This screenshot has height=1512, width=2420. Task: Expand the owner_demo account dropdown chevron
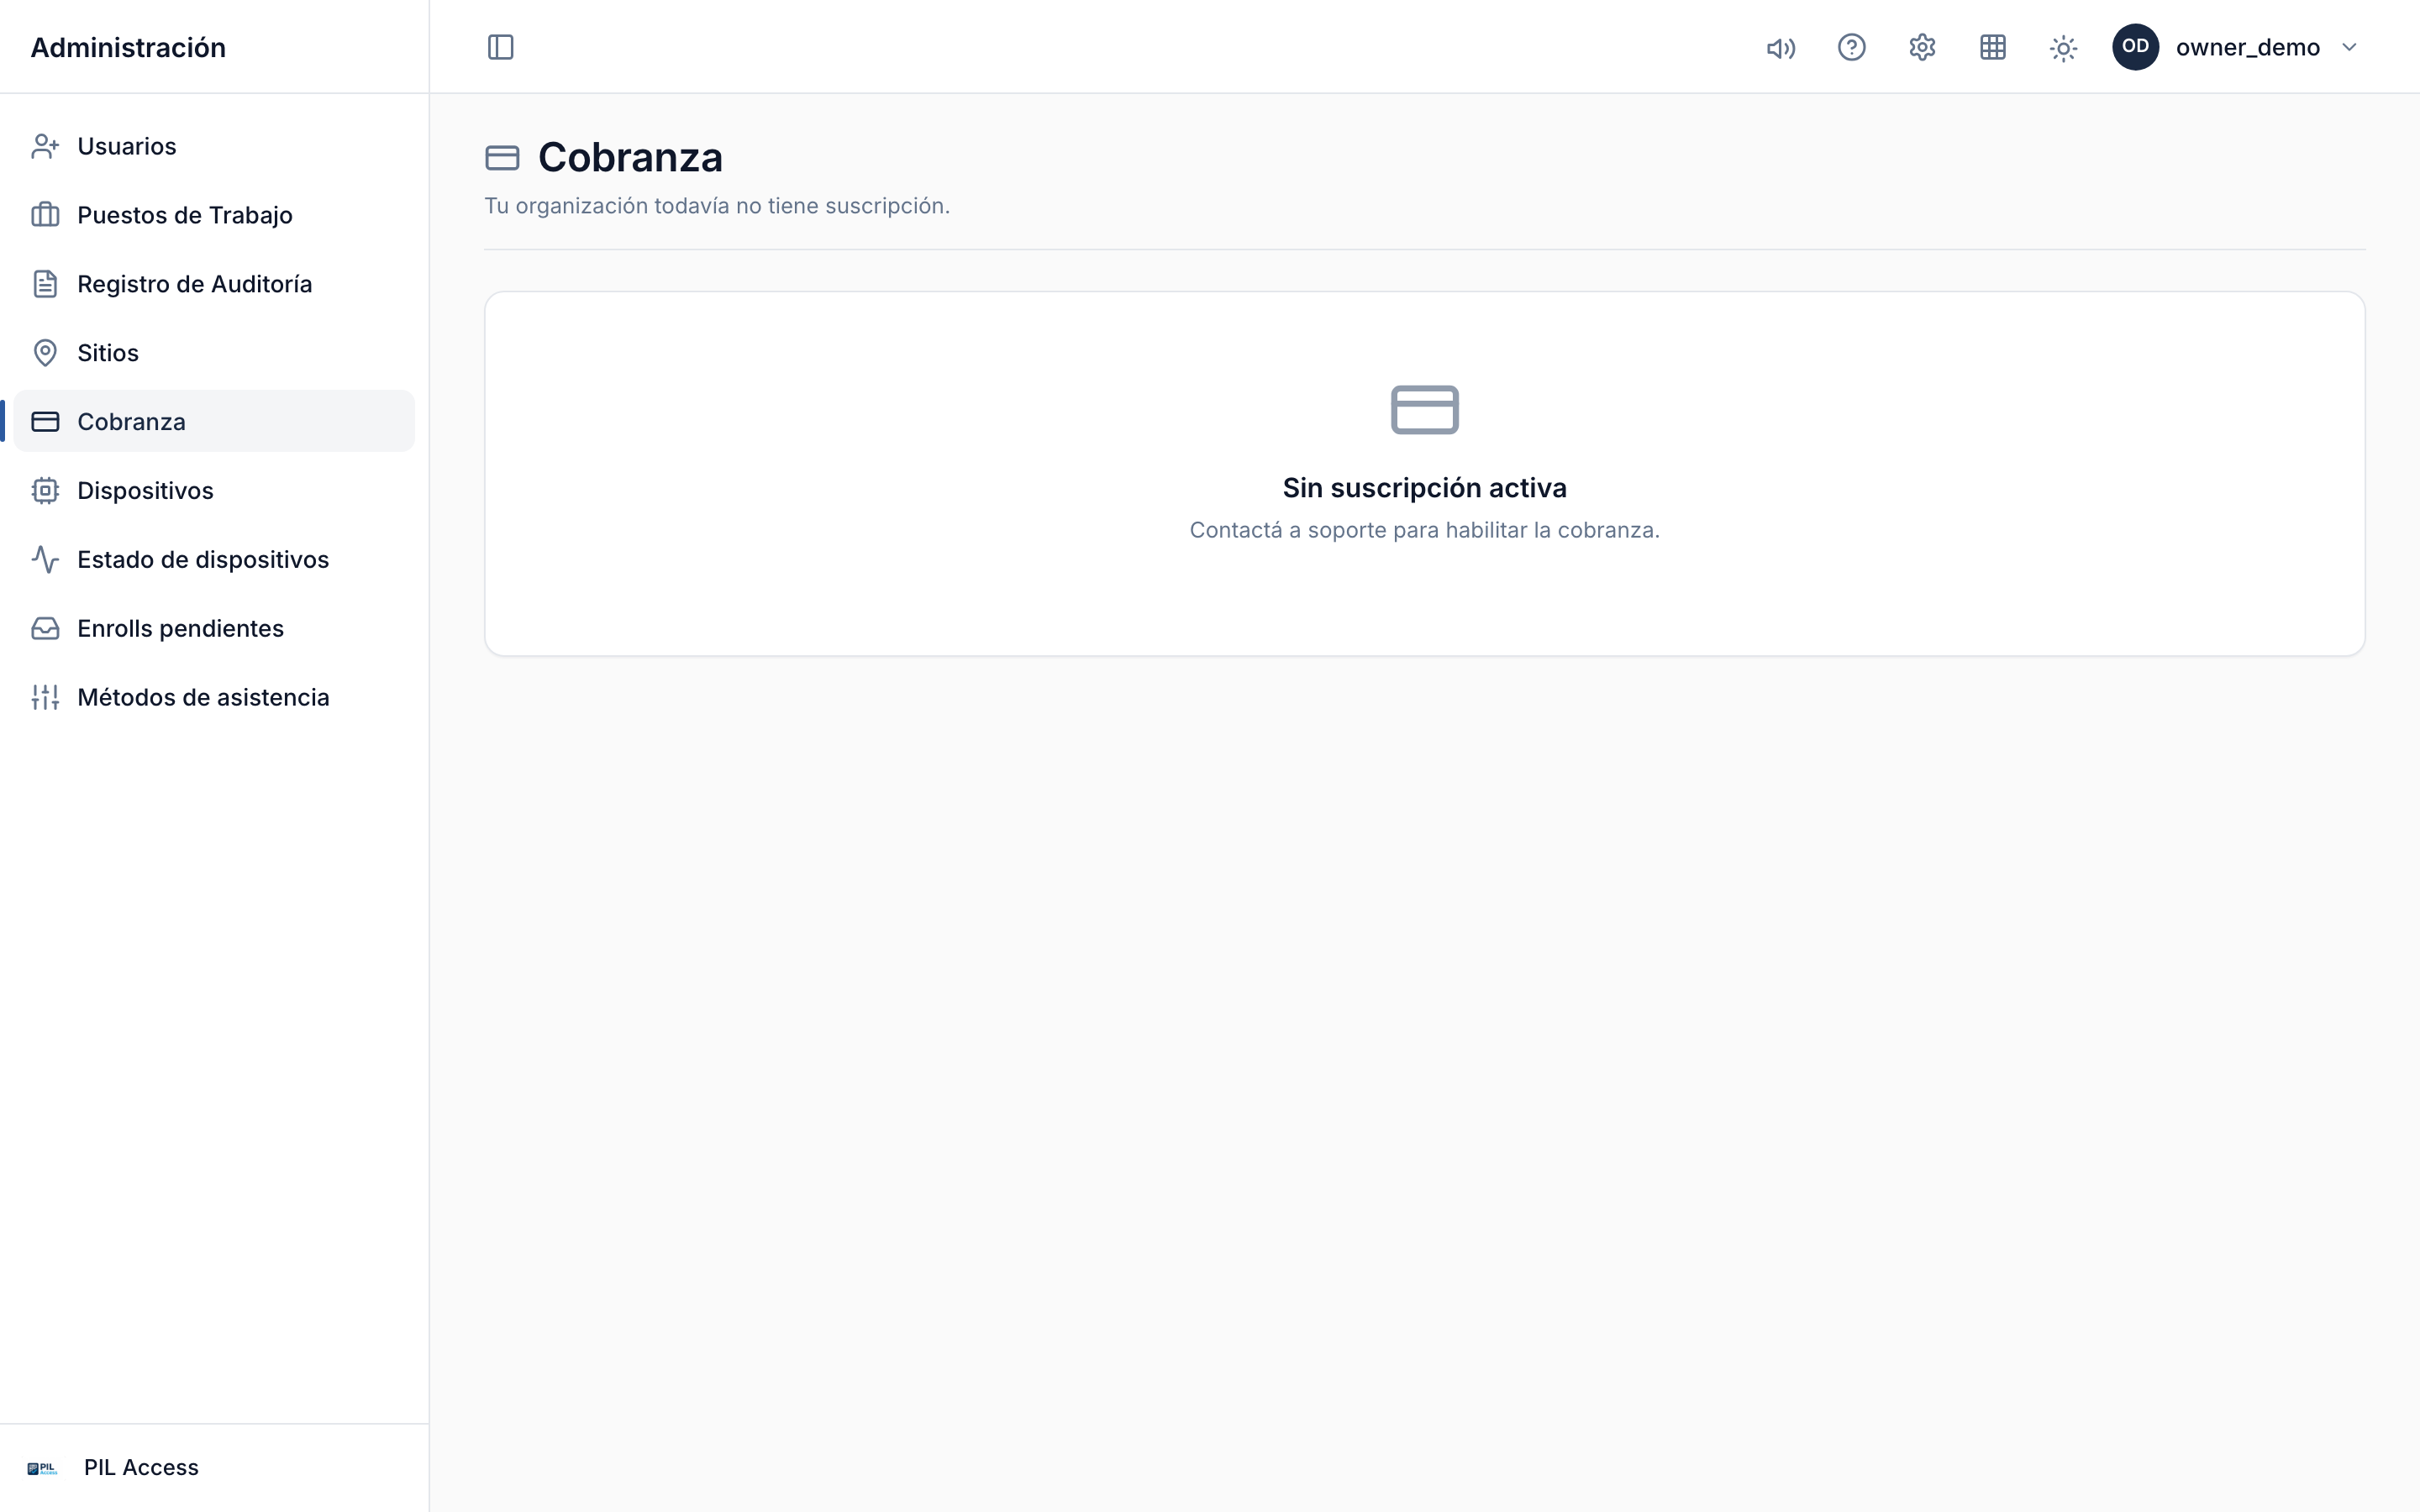pos(2350,47)
